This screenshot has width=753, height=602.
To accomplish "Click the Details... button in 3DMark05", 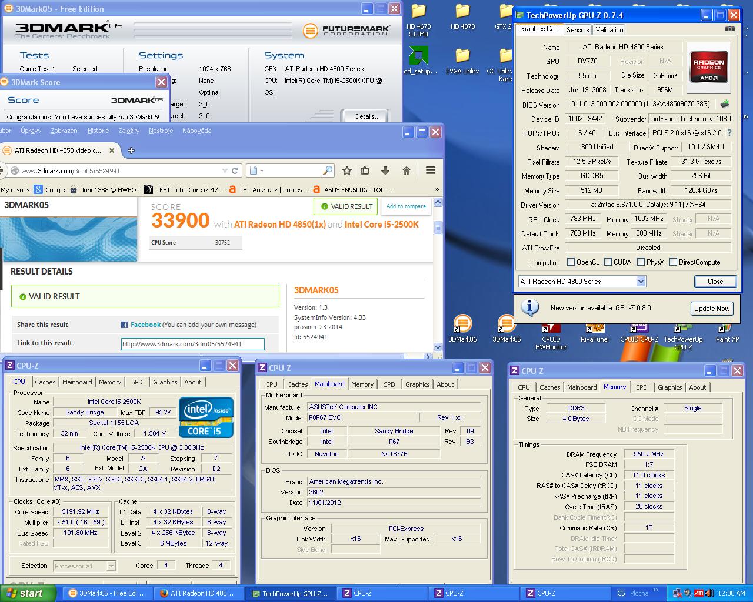I will coord(368,116).
